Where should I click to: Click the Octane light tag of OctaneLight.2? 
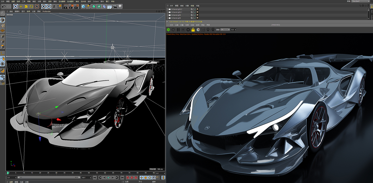point(198,9)
